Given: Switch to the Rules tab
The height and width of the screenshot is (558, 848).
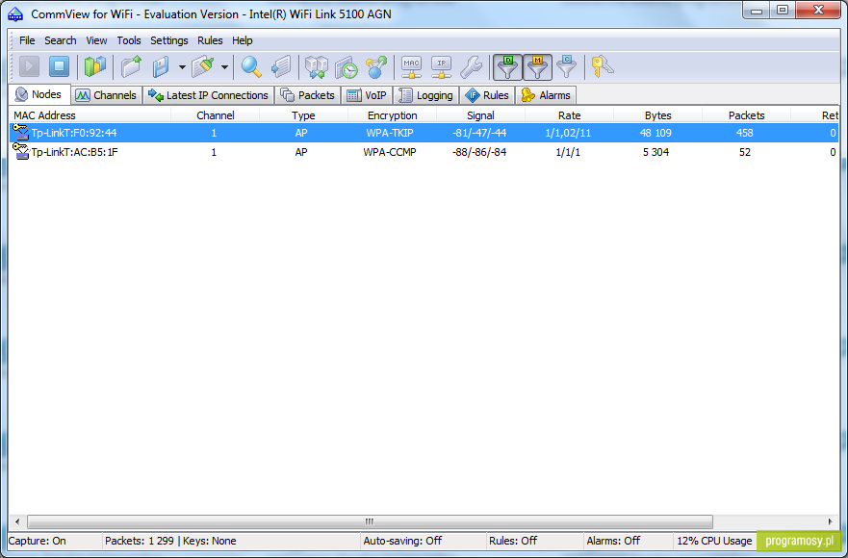Looking at the screenshot, I should pyautogui.click(x=487, y=95).
